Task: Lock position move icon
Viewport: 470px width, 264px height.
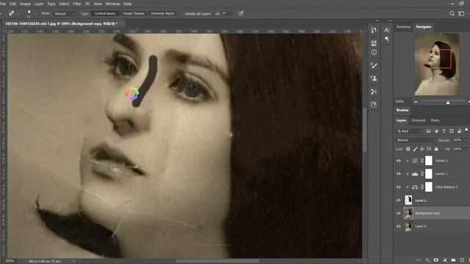Action: coord(422,149)
